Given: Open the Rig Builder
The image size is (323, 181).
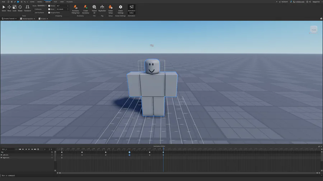Looking at the screenshot, I should (102, 8).
